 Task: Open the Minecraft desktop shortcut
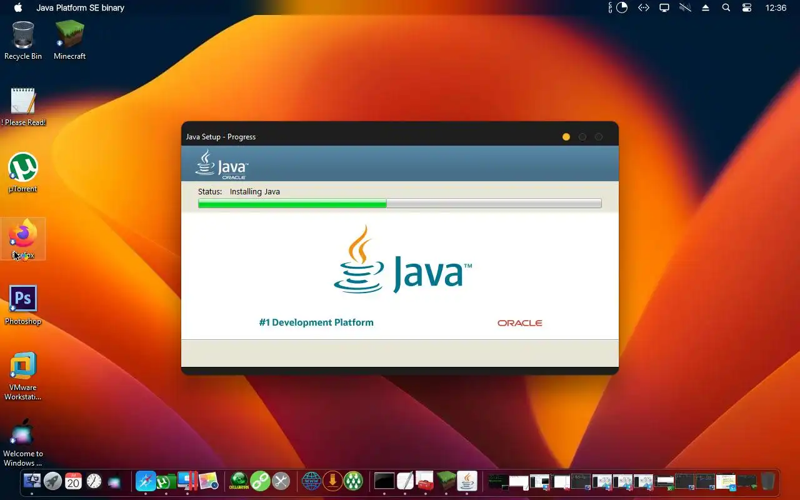pyautogui.click(x=69, y=41)
